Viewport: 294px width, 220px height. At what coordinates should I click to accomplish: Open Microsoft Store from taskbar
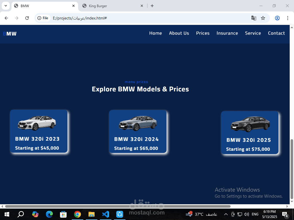click(63, 214)
